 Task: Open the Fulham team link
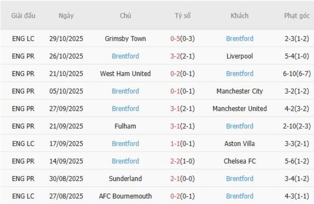pos(125,126)
